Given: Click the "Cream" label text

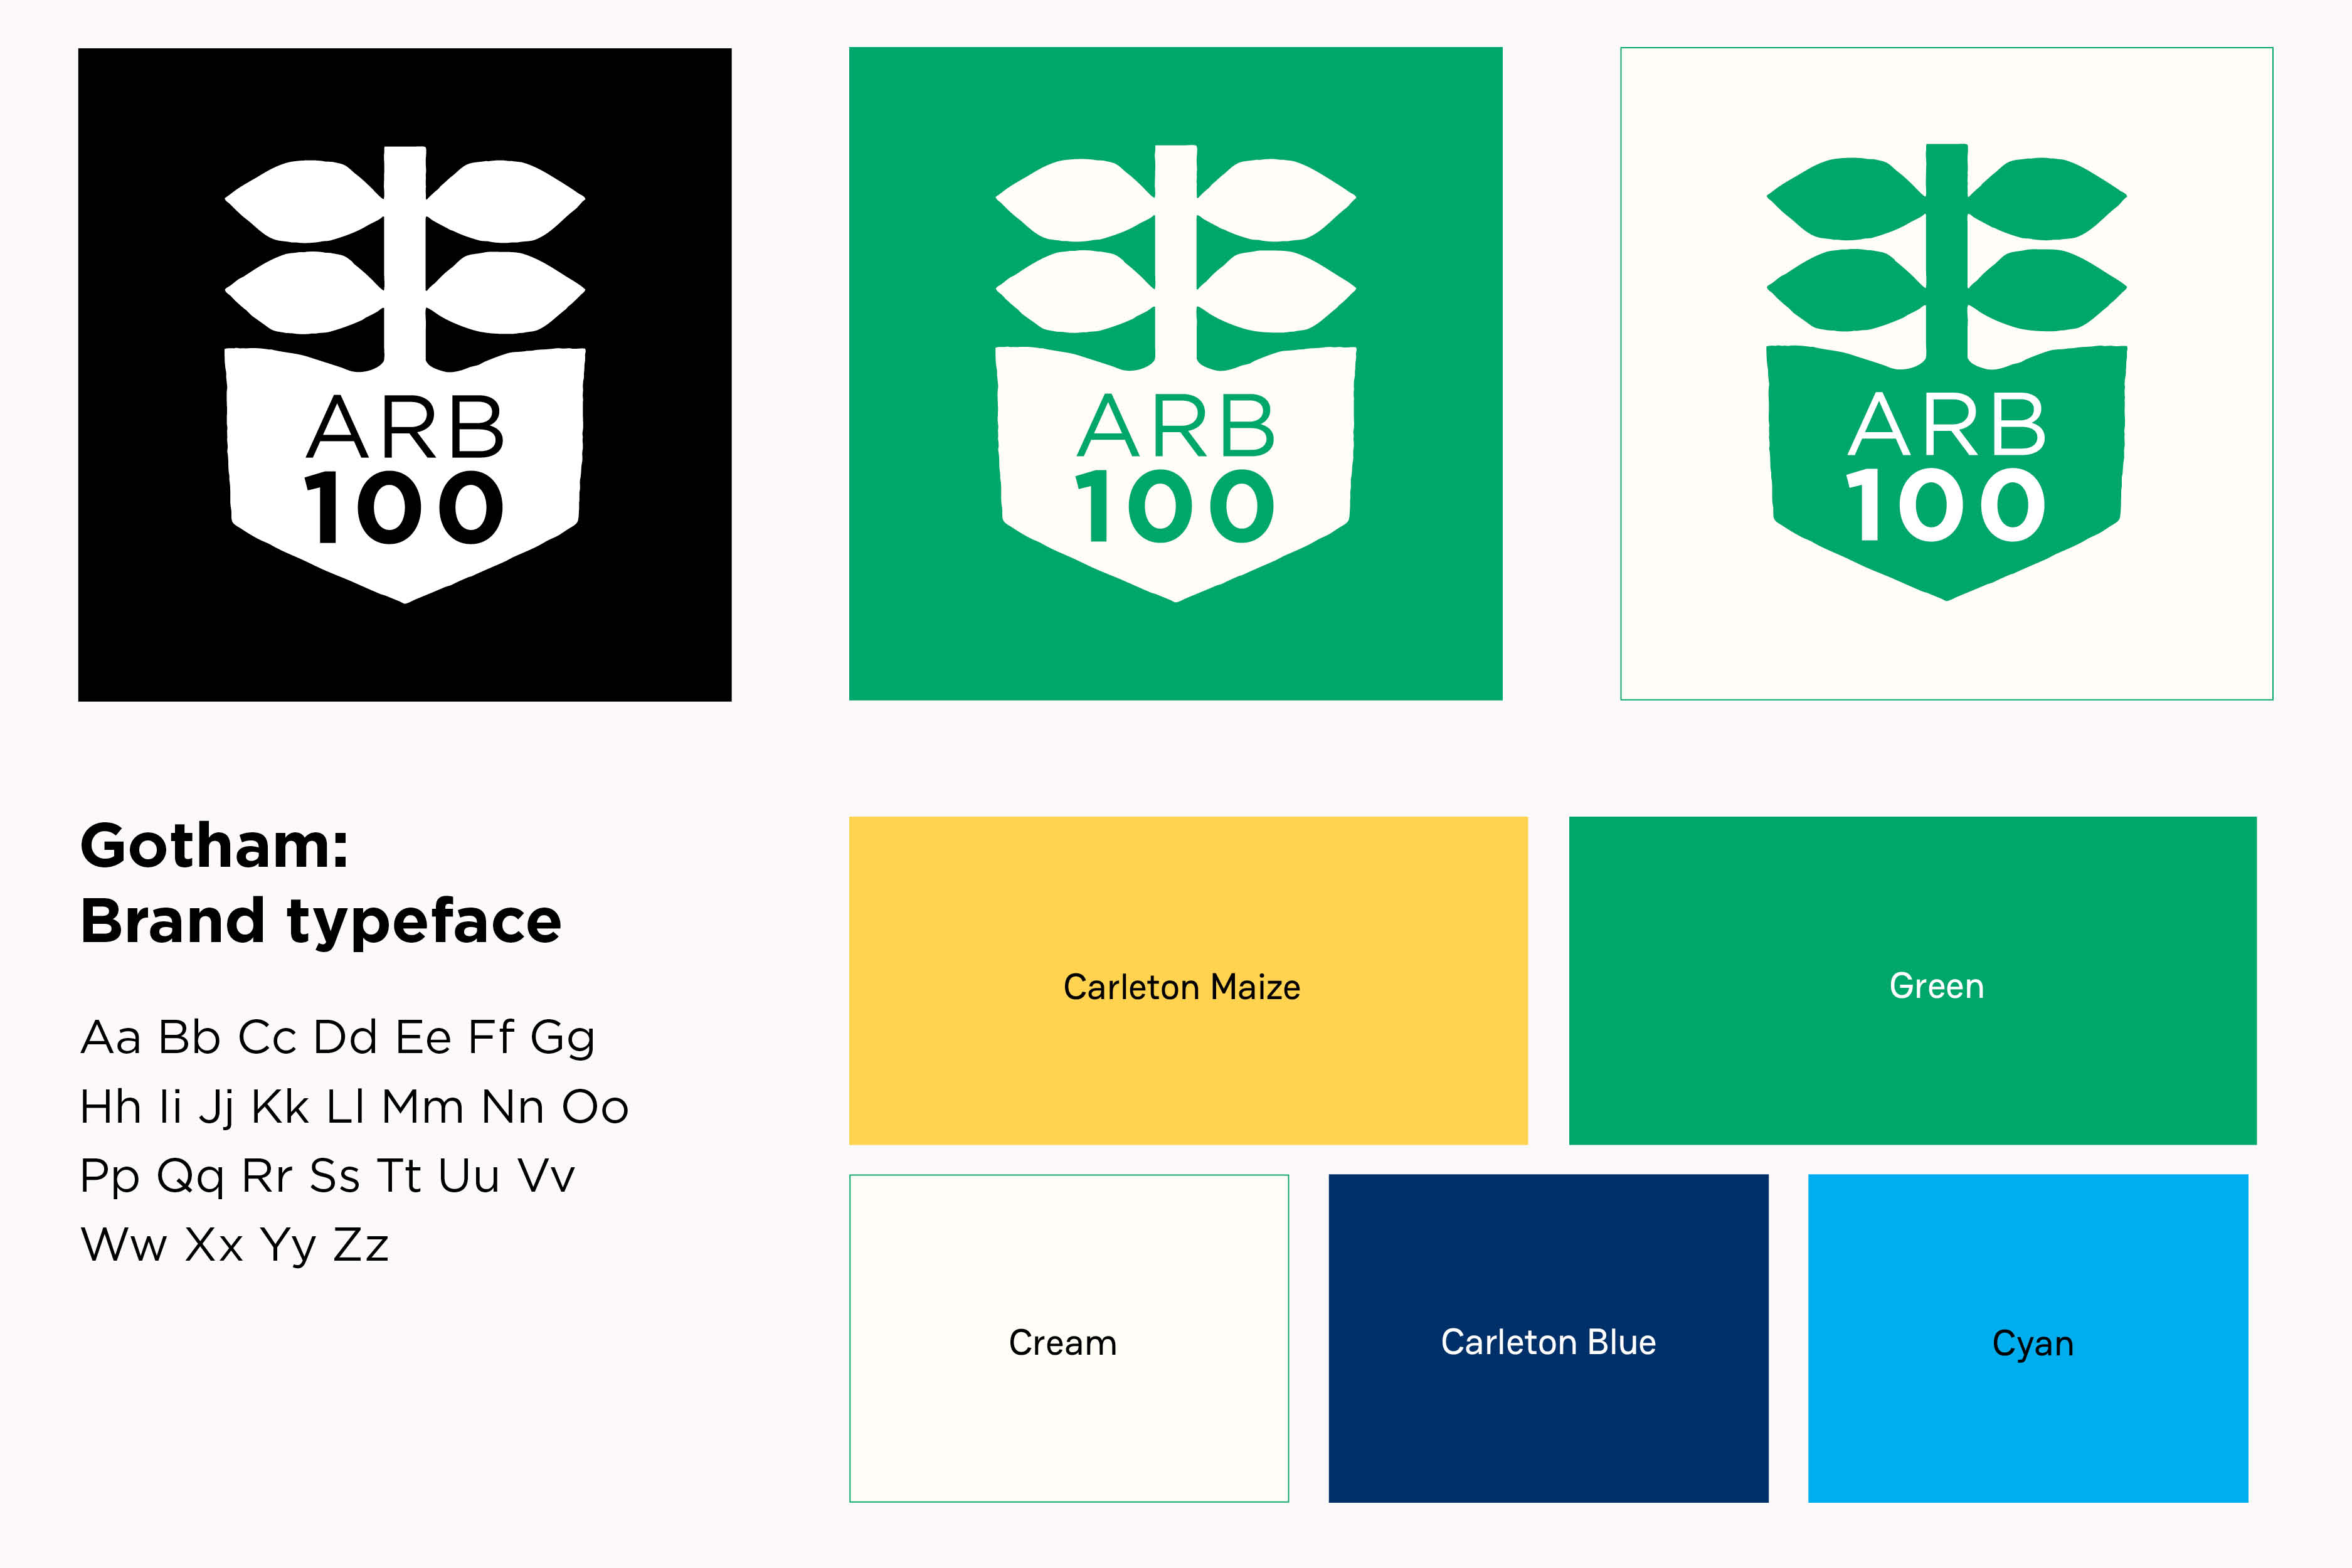Looking at the screenshot, I should coord(1063,1343).
